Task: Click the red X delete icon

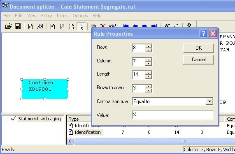Action: (103, 26)
